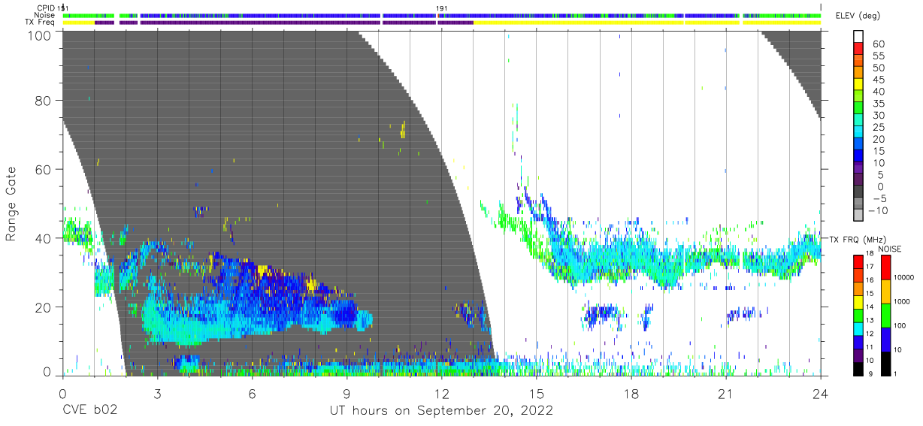Click the "80" tick on the Range Gate axis
The height and width of the screenshot is (426, 923).
44,100
